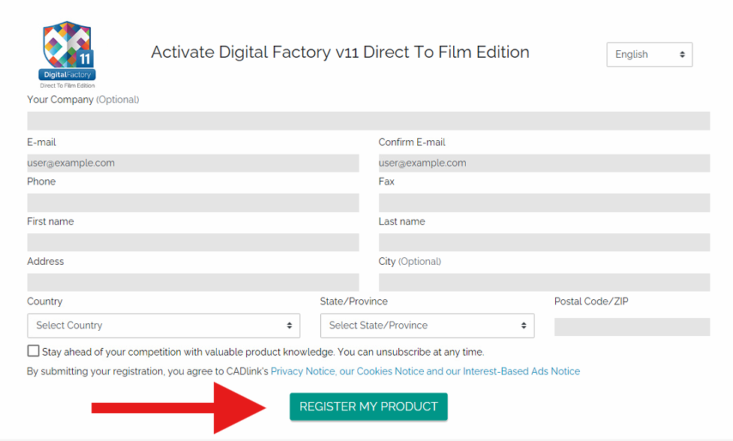Focus the E-mail input field
This screenshot has width=733, height=441.
point(193,163)
